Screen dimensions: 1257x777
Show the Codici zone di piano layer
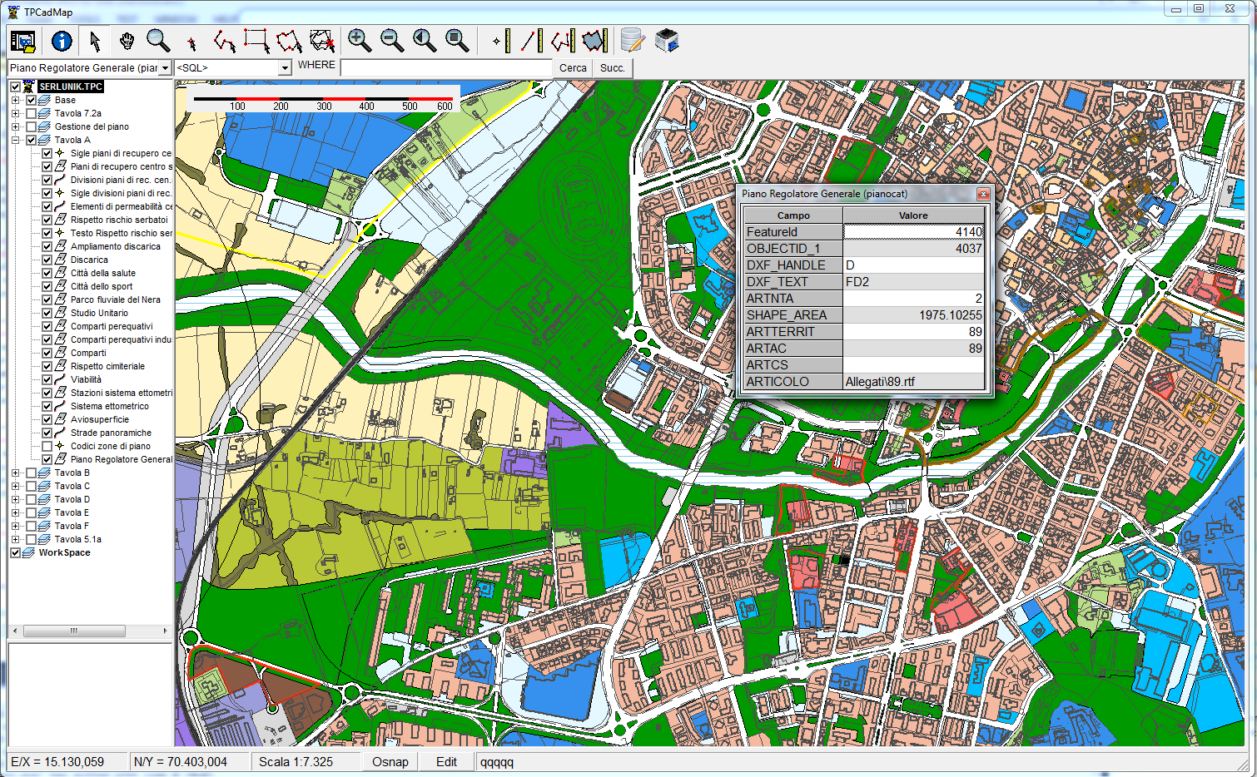coord(47,446)
